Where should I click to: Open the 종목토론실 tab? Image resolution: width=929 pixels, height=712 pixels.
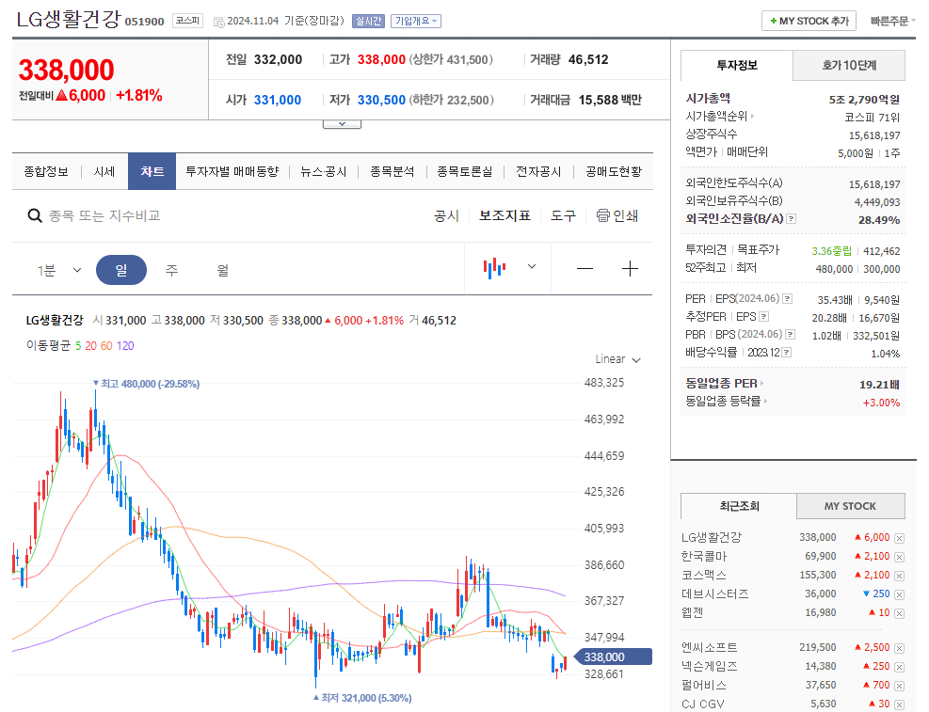click(x=465, y=171)
